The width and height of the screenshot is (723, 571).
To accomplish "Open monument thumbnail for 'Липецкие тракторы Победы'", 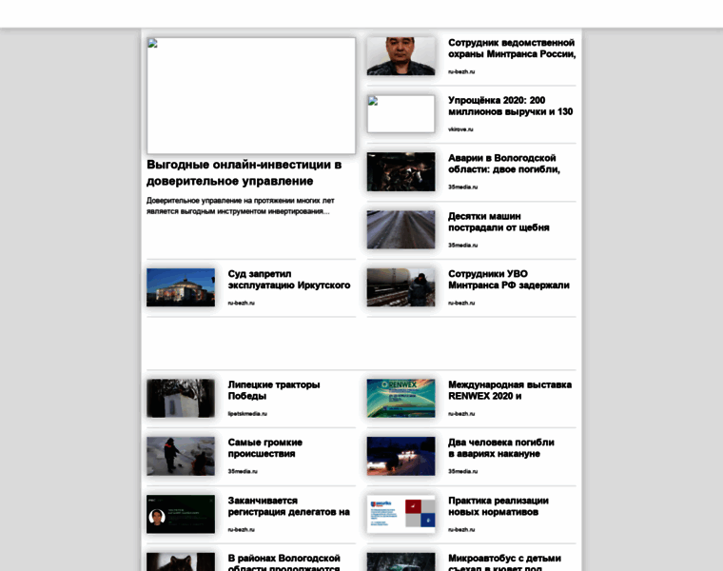I will pyautogui.click(x=181, y=398).
